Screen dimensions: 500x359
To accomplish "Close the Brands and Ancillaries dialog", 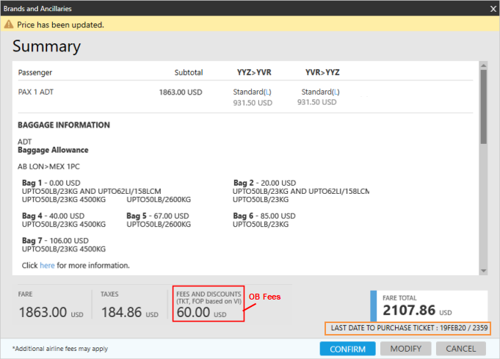I will point(493,9).
